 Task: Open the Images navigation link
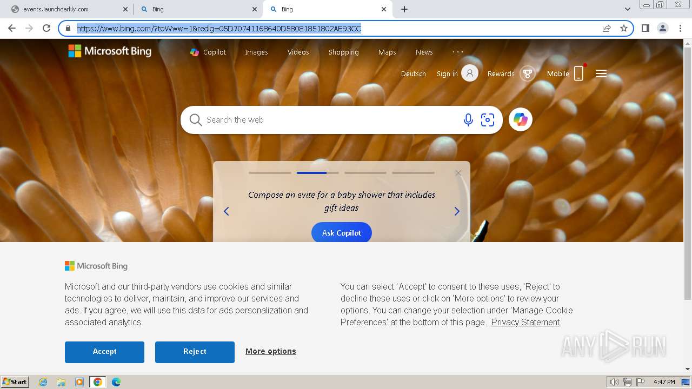pyautogui.click(x=256, y=52)
